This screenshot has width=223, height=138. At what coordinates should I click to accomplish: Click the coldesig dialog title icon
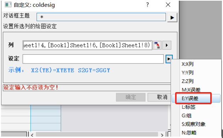point(8,5)
